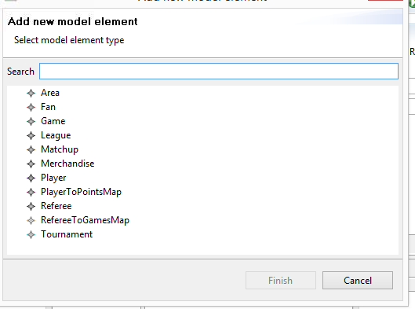This screenshot has height=309, width=415.
Task: Click the Cancel button
Action: pyautogui.click(x=358, y=281)
